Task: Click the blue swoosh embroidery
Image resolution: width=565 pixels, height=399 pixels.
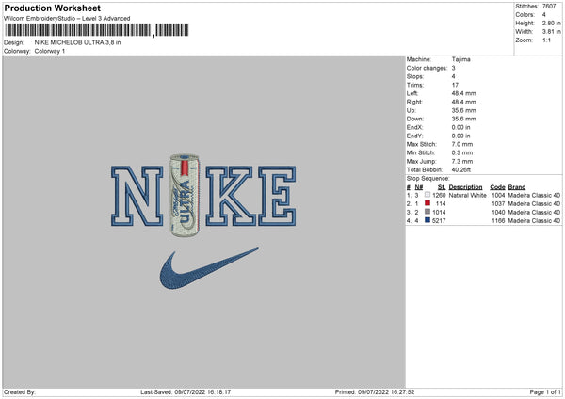Action: [x=209, y=268]
